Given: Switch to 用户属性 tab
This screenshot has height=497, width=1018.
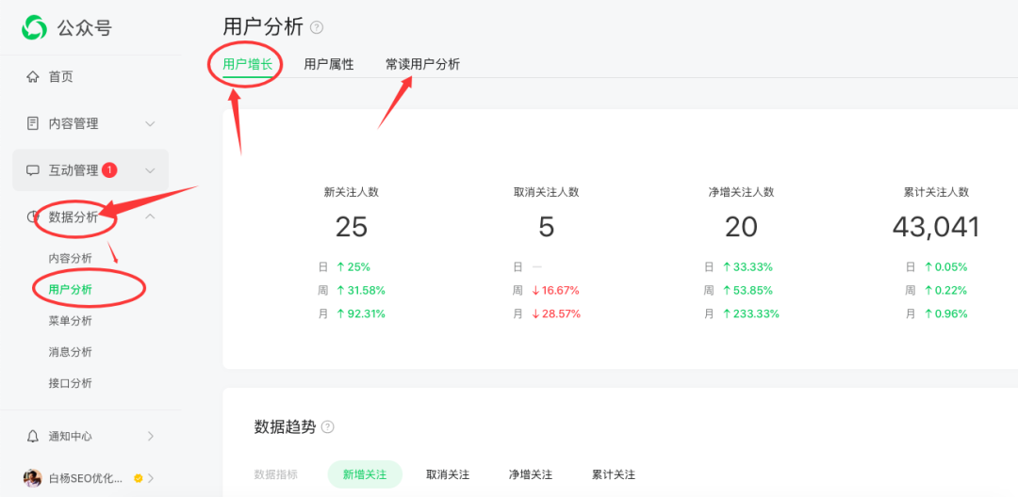Looking at the screenshot, I should pyautogui.click(x=329, y=64).
